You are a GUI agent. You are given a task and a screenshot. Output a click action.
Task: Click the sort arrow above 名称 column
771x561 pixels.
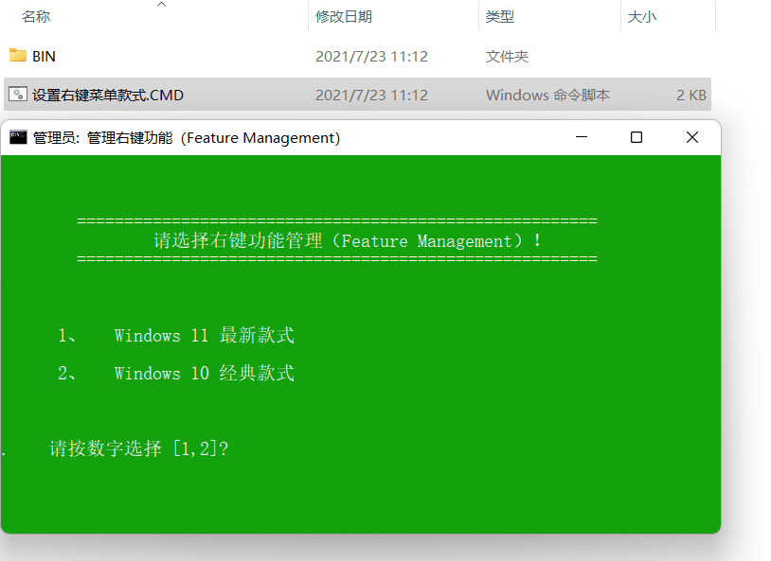coord(161,5)
